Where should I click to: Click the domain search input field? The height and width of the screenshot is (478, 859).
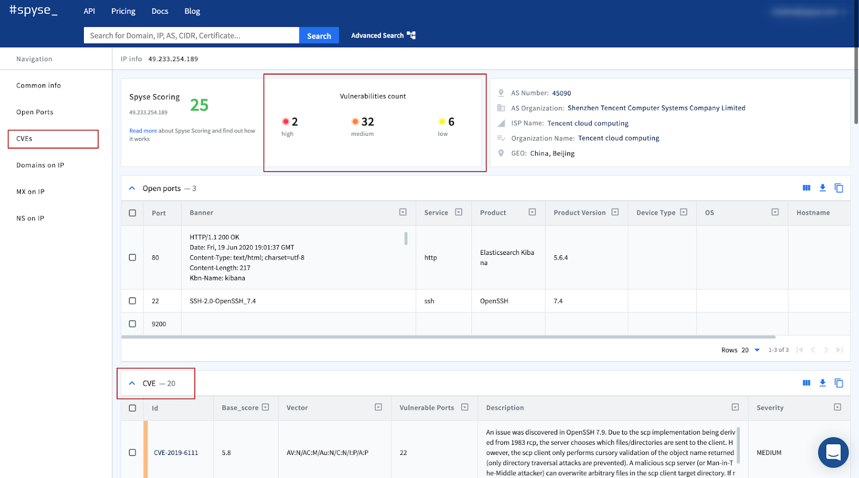[x=191, y=35]
